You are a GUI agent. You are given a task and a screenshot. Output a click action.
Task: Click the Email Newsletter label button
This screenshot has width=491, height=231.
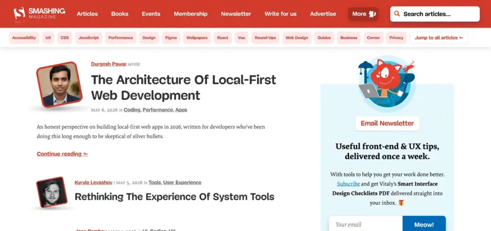(x=387, y=123)
